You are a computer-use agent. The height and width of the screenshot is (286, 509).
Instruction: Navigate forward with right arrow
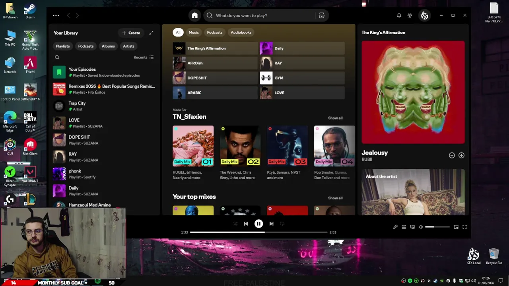point(77,15)
